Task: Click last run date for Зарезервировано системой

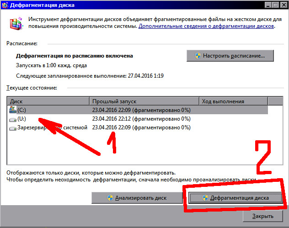Action: point(141,128)
